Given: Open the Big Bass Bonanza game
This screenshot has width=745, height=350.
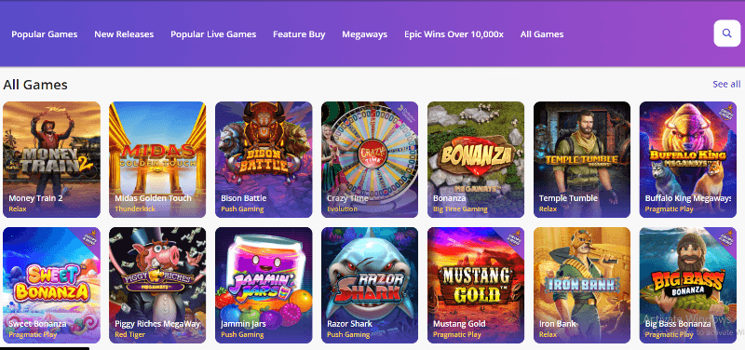Looking at the screenshot, I should pos(688,285).
